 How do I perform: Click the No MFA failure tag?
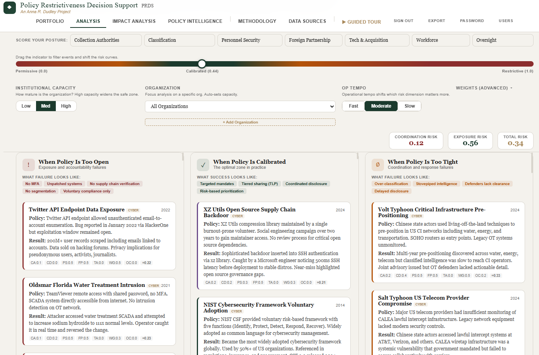(x=32, y=184)
